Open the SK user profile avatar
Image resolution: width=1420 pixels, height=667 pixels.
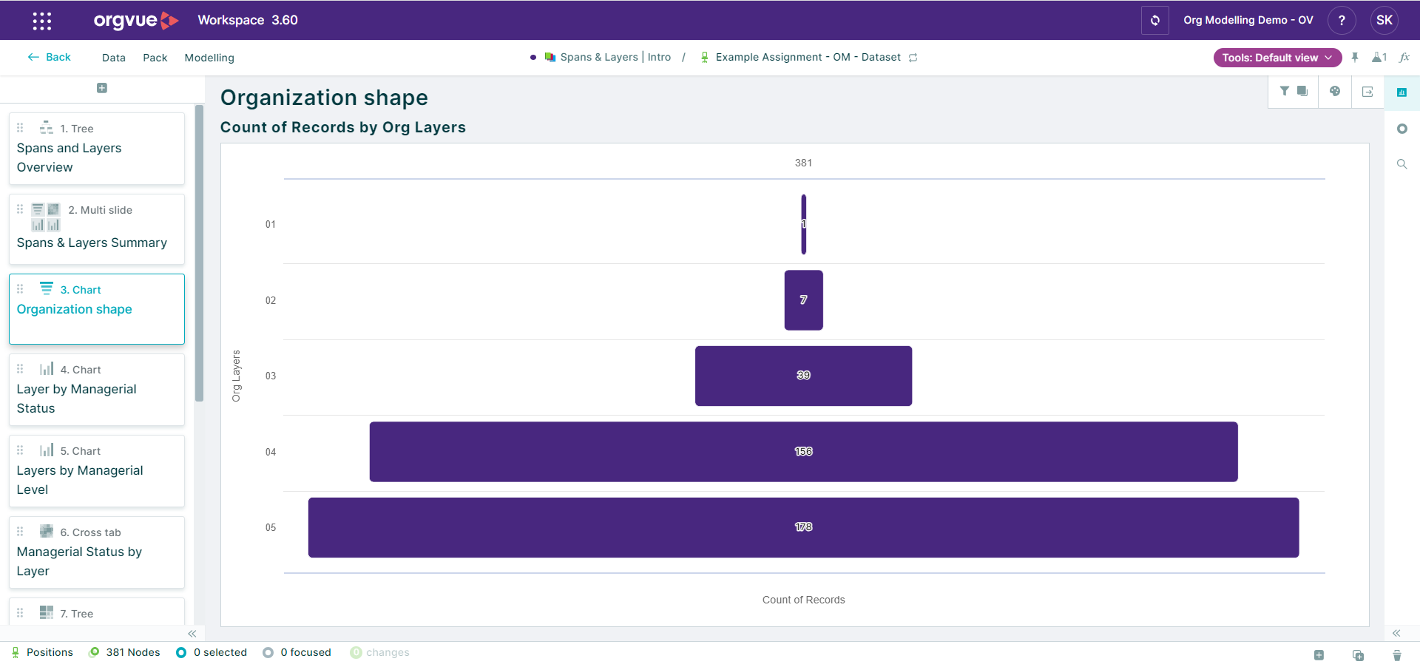(x=1384, y=21)
